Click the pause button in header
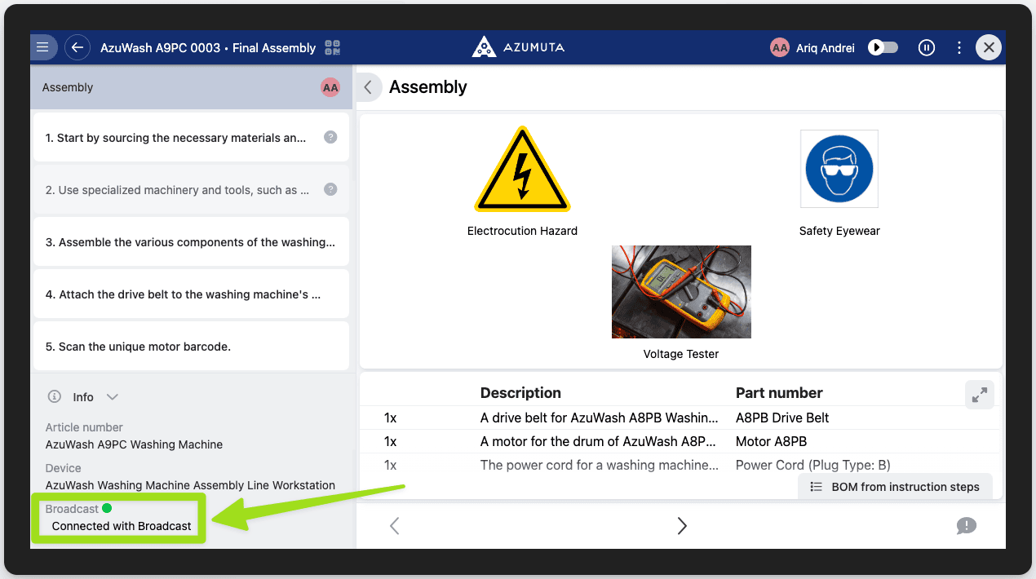 [926, 47]
